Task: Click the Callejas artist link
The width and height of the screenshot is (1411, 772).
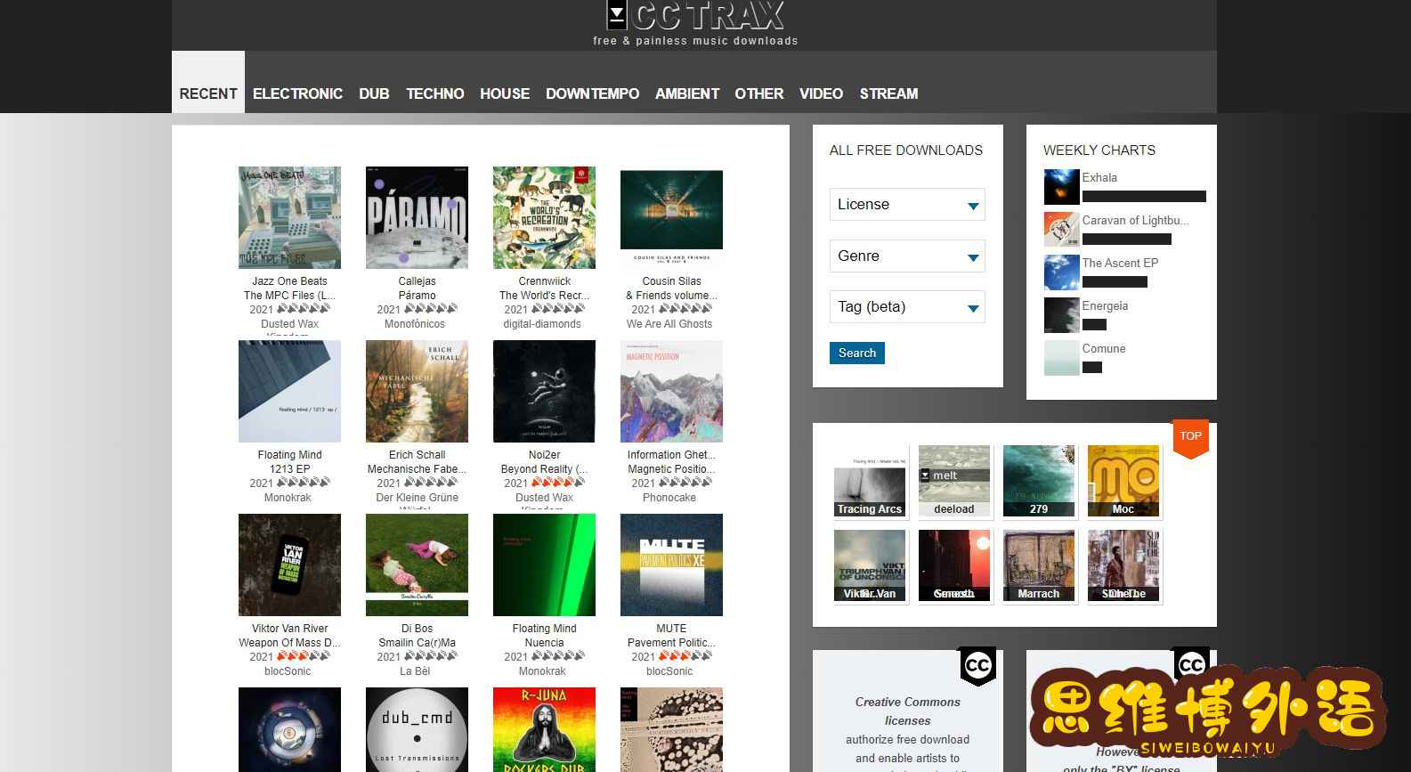Action: click(417, 281)
